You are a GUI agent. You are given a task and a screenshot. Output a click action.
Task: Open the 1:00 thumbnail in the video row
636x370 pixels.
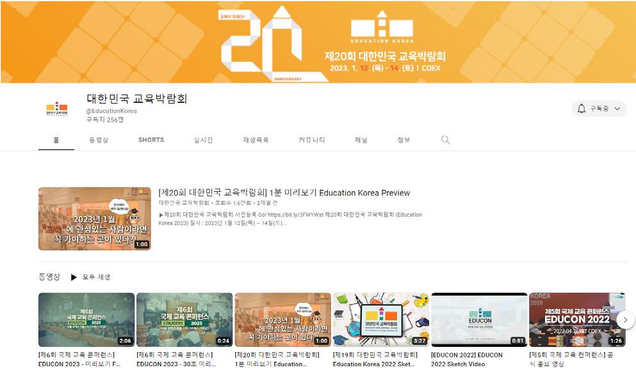pos(282,320)
